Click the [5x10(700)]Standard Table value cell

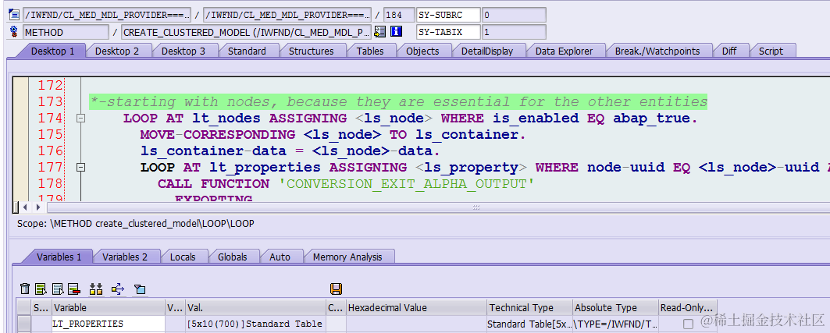[255, 324]
